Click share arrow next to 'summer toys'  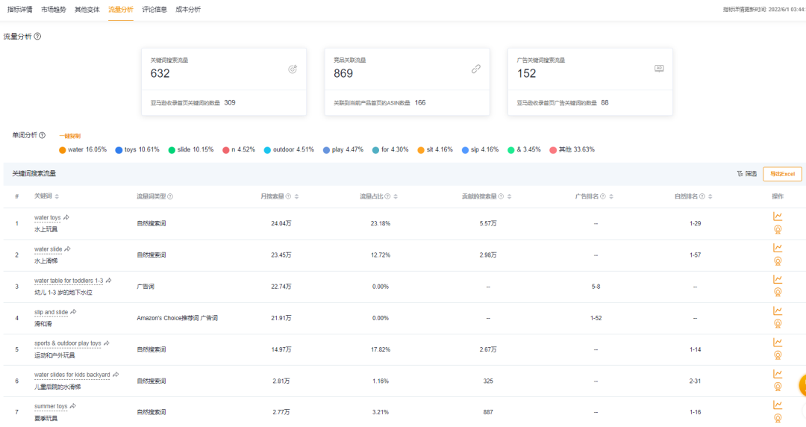(73, 406)
